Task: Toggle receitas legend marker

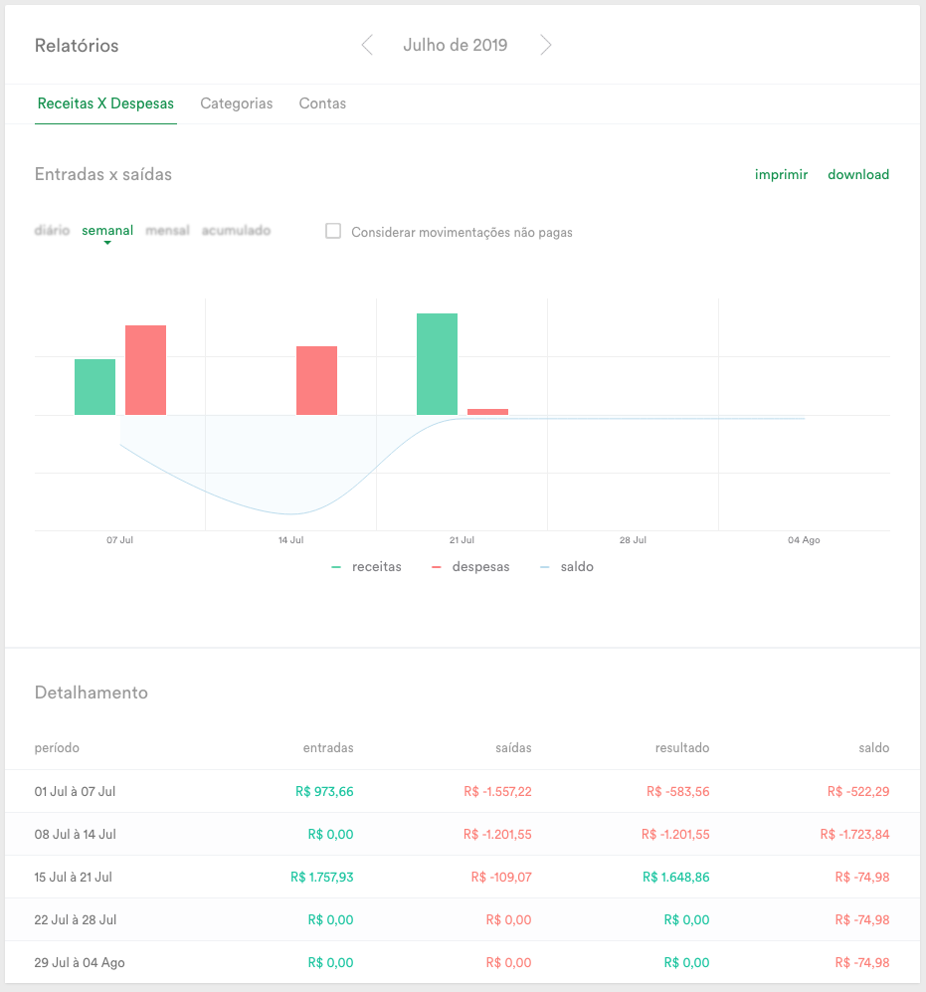Action: [336, 567]
